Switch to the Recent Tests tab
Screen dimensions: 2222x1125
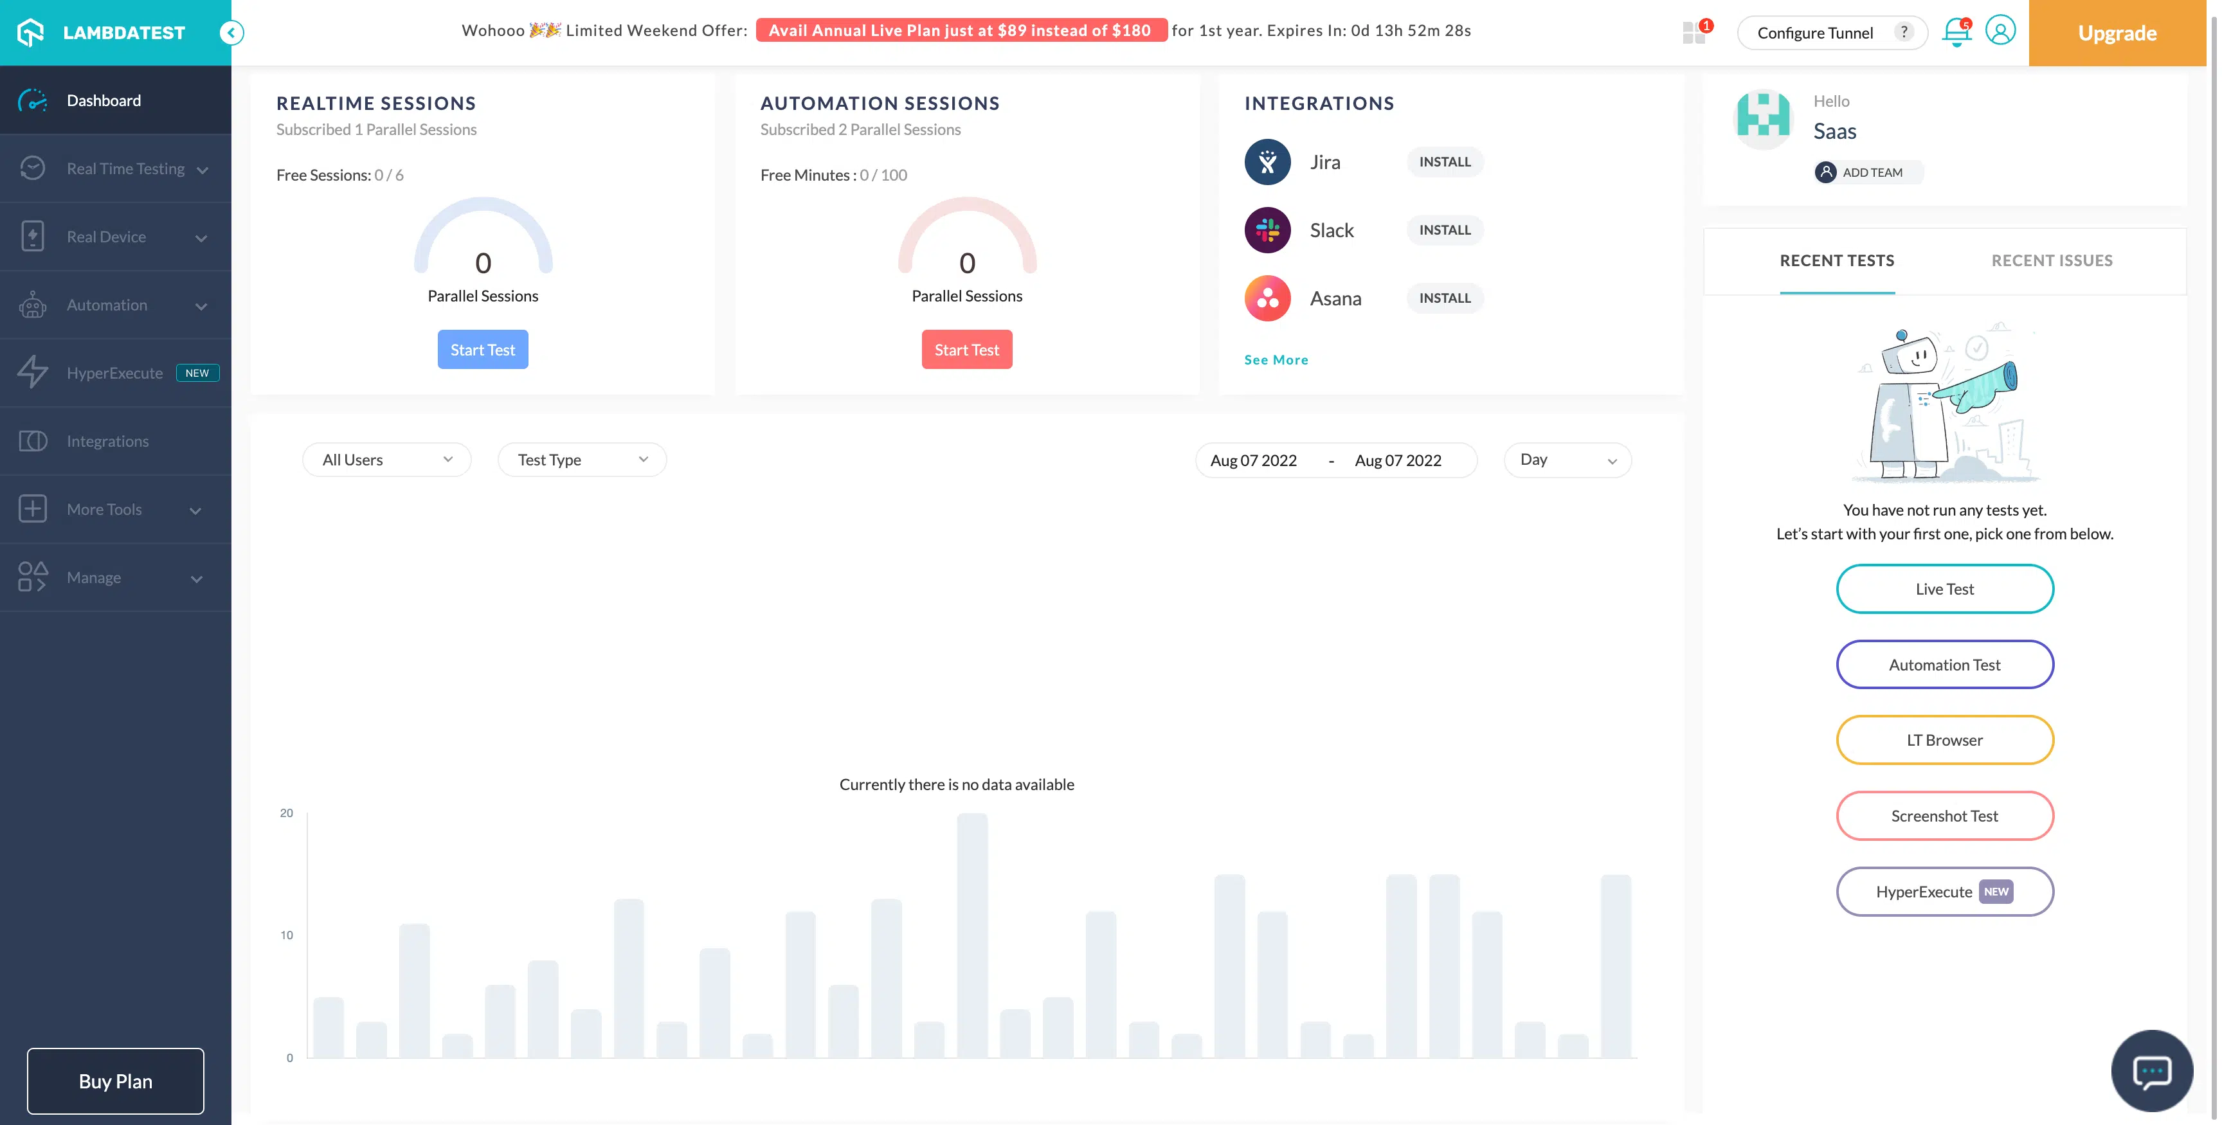(x=1838, y=260)
